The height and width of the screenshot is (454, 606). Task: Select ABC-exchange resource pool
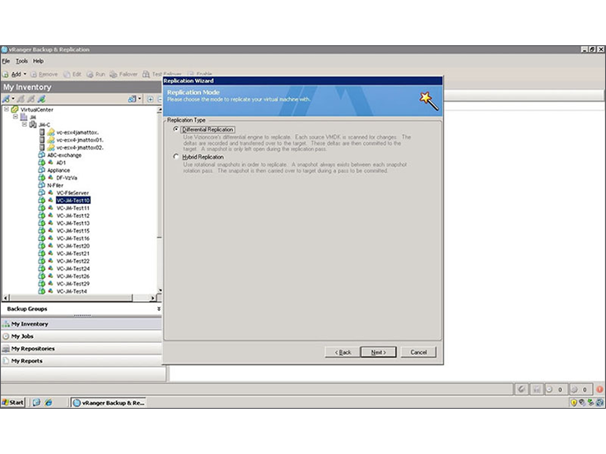pyautogui.click(x=64, y=155)
